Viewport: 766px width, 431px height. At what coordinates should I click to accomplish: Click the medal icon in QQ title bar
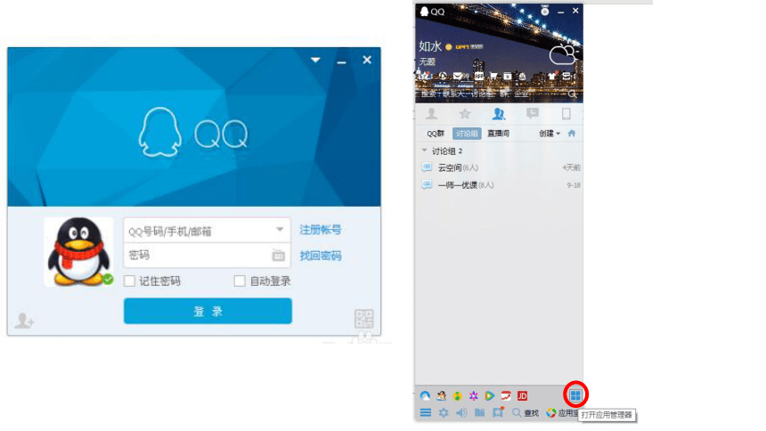pyautogui.click(x=544, y=11)
